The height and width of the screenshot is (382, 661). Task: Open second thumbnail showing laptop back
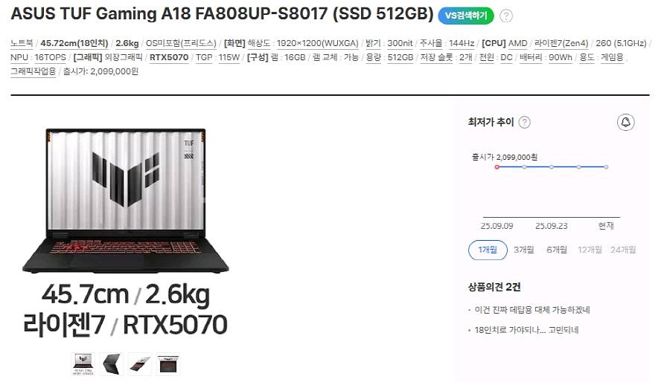pyautogui.click(x=112, y=364)
